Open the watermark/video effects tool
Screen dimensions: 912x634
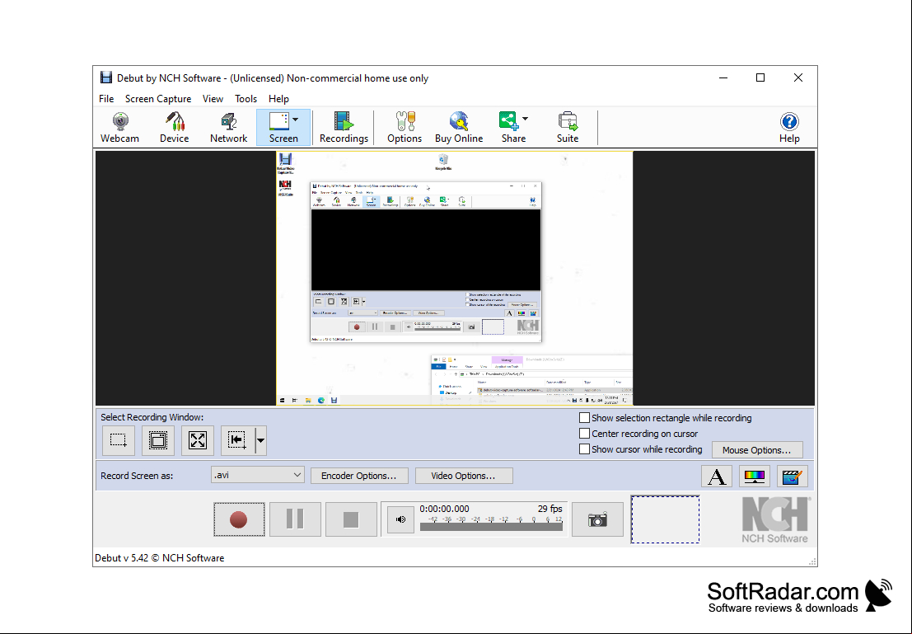click(793, 477)
